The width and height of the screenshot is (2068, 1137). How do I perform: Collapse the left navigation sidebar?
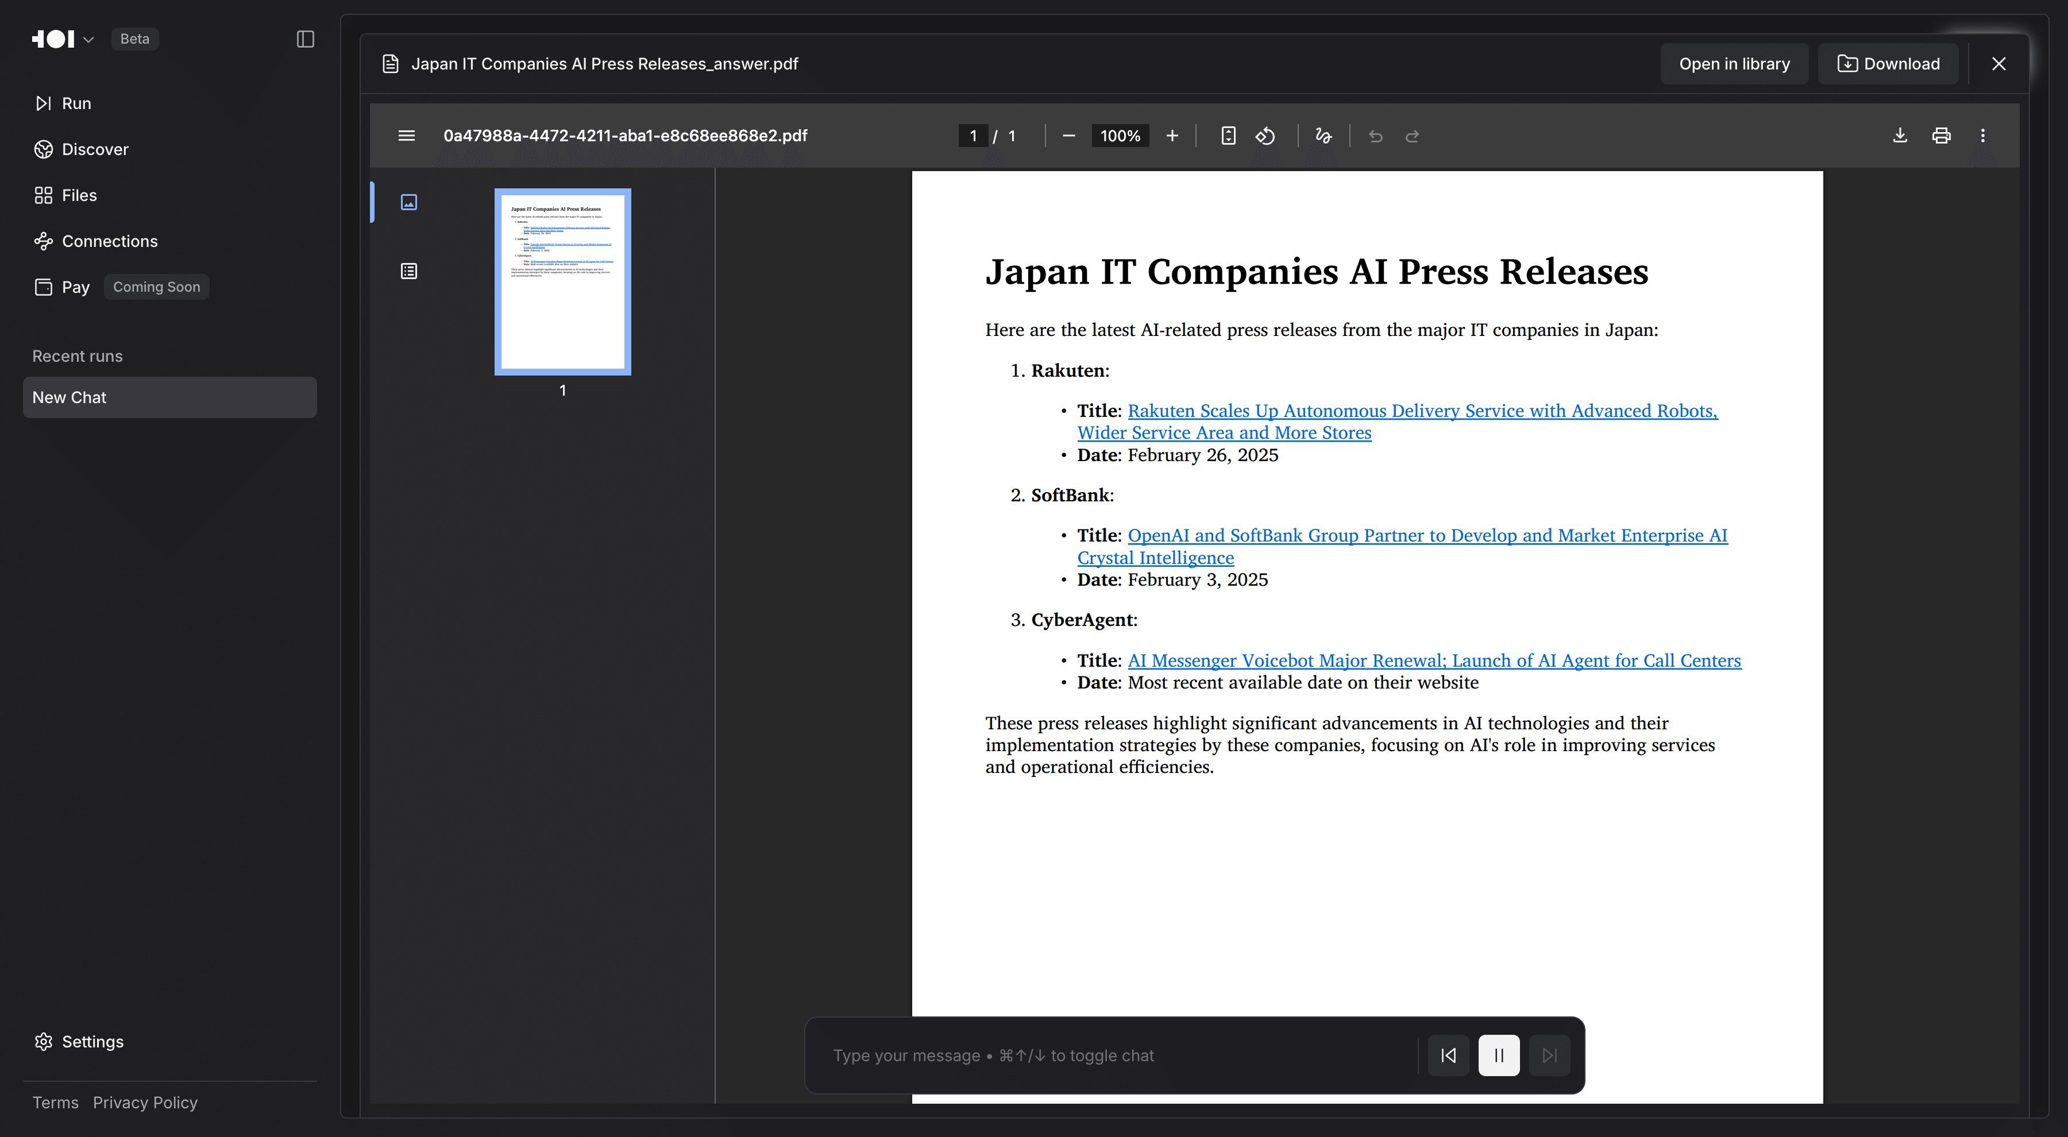coord(305,38)
